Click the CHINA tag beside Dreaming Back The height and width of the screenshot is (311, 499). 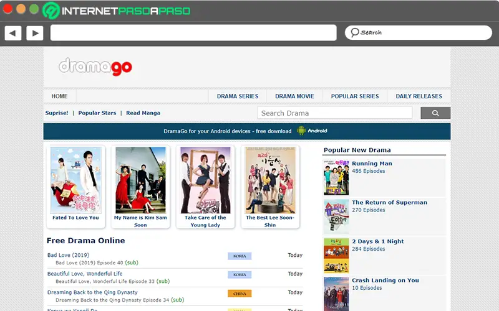point(240,294)
